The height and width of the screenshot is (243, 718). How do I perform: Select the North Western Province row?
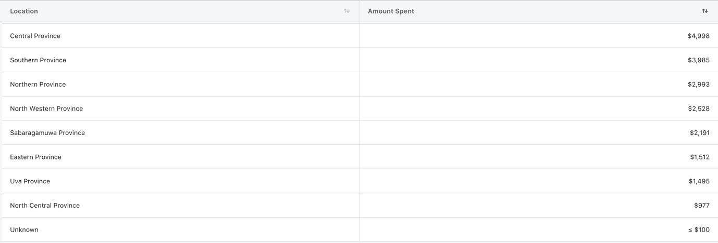tap(360, 109)
